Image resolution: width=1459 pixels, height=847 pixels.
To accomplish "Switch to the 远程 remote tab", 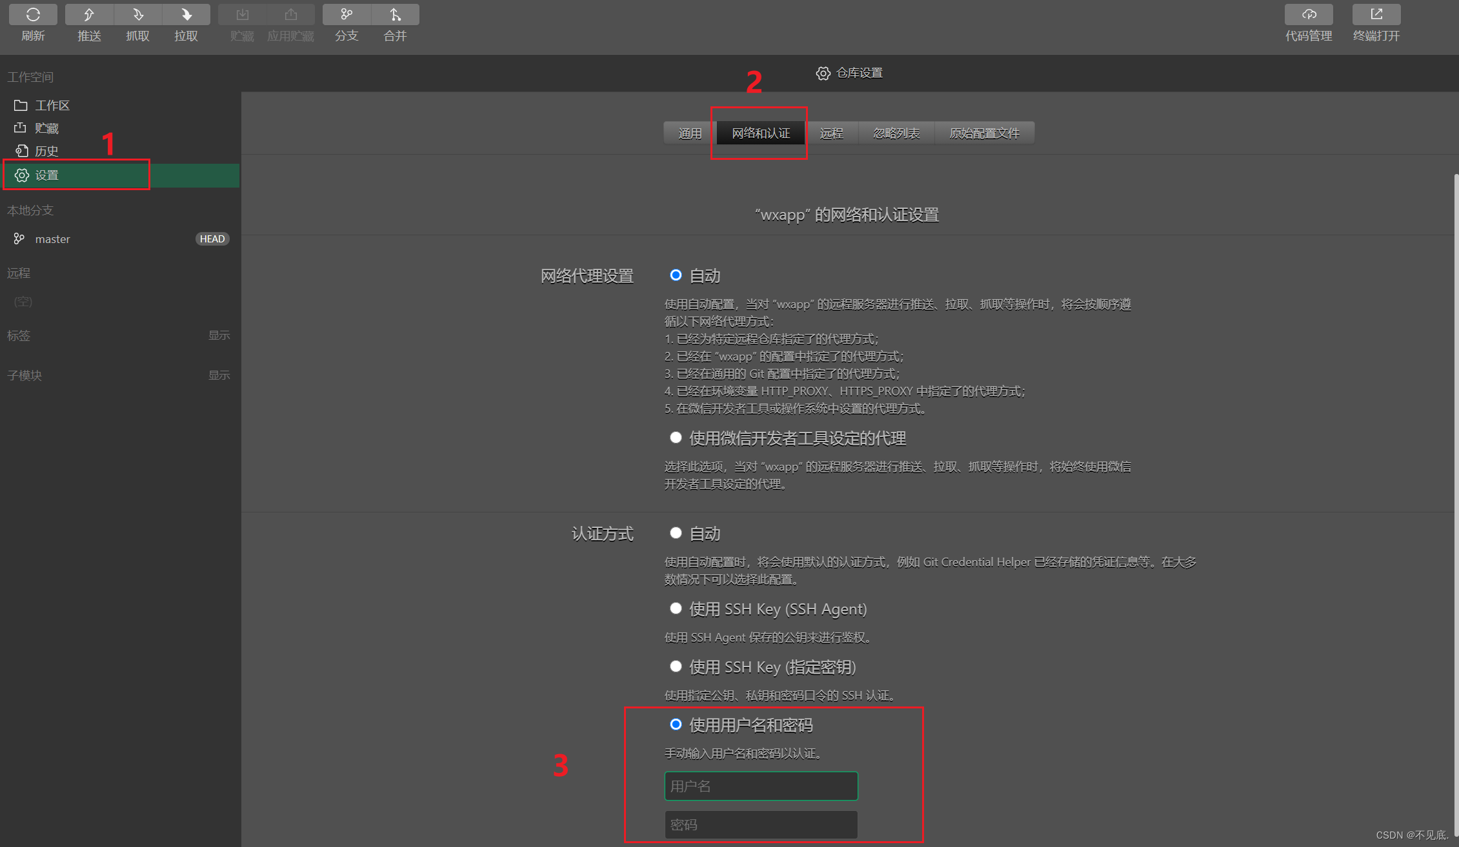I will pos(831,133).
